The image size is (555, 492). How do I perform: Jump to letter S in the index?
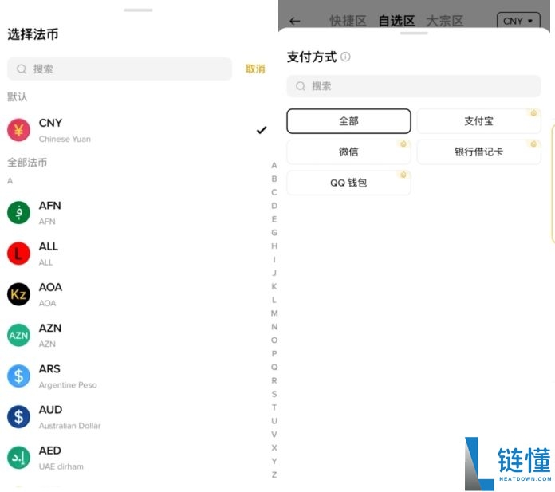pos(274,394)
